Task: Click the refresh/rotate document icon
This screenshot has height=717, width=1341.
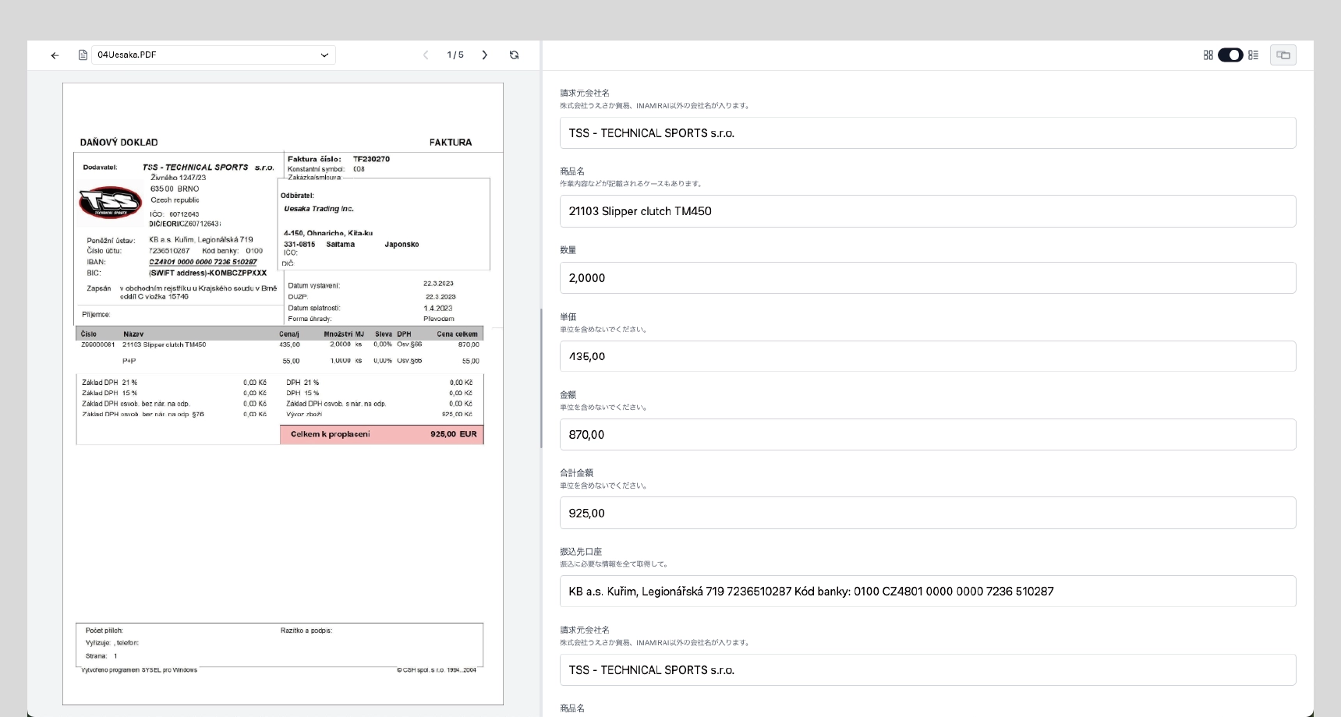Action: click(x=514, y=55)
